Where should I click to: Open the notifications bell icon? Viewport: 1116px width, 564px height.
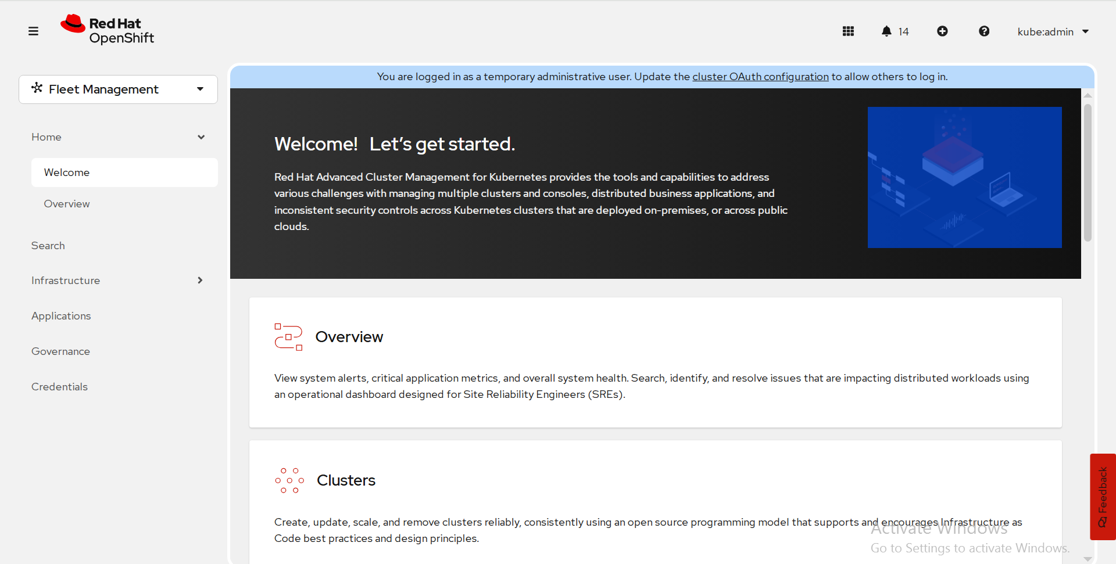coord(886,31)
